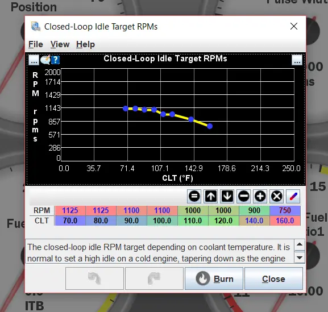Click the up-arrow increment icon

tap(211, 196)
